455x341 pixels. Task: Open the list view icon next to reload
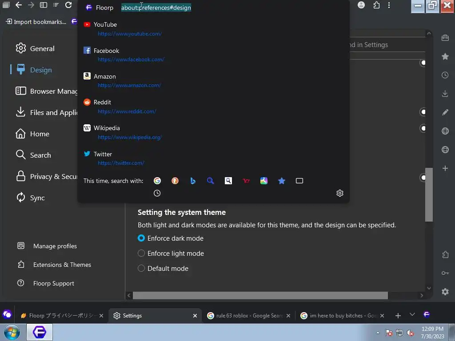pyautogui.click(x=56, y=5)
